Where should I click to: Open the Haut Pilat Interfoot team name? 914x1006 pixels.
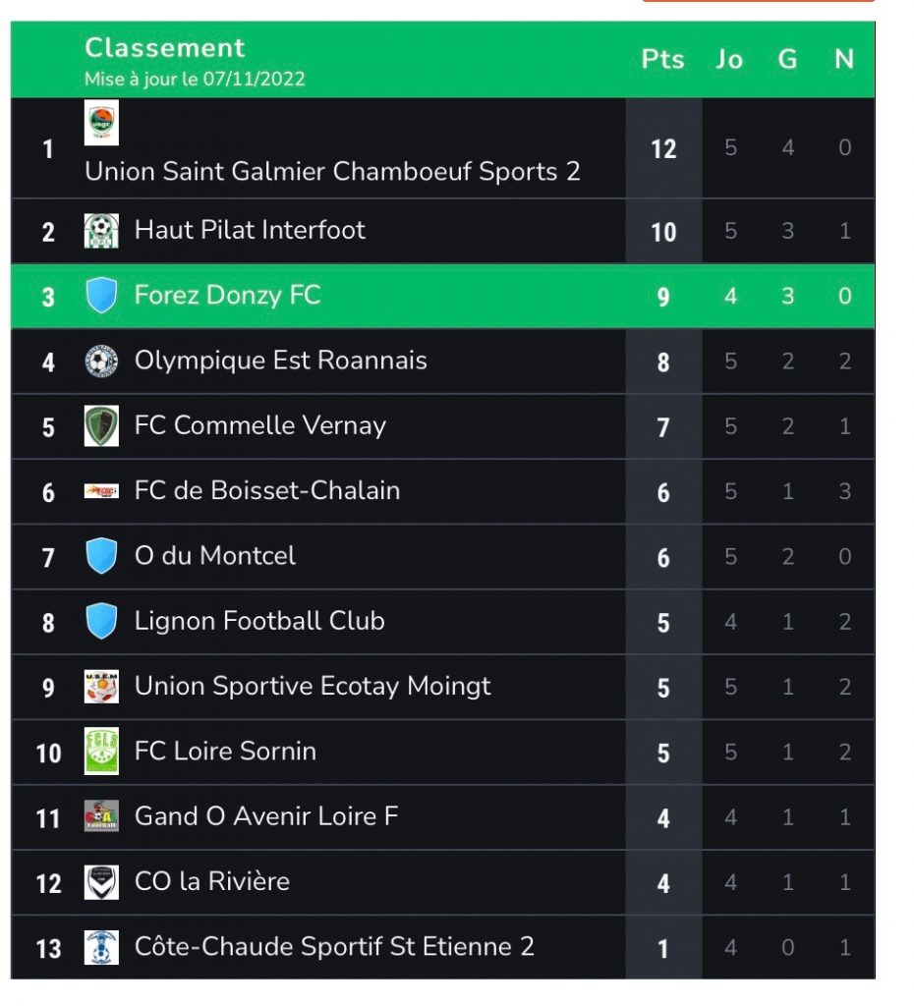[250, 230]
